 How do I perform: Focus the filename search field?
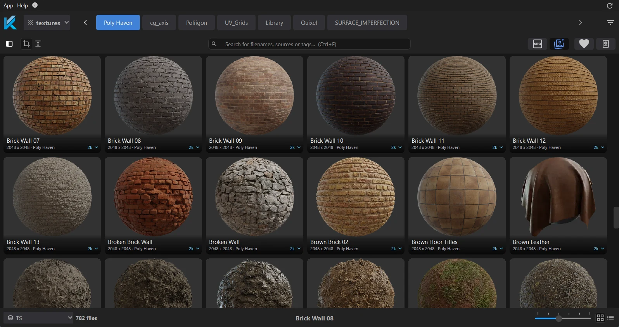[309, 44]
